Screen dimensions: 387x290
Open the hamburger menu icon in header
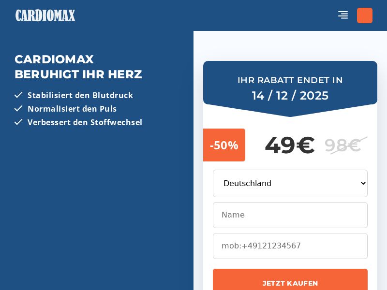(343, 15)
